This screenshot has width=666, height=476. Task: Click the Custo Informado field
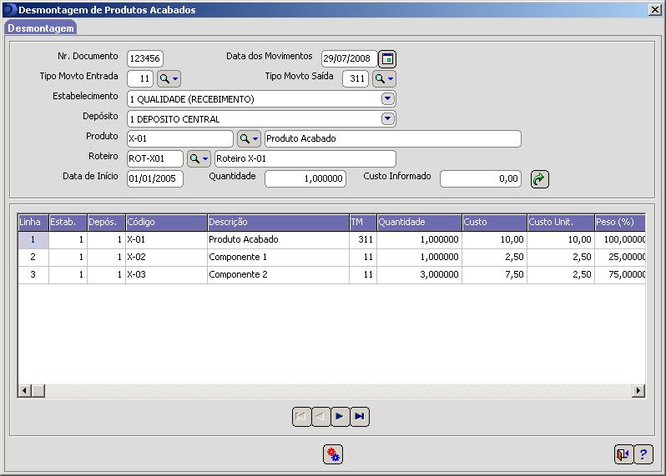tap(480, 178)
